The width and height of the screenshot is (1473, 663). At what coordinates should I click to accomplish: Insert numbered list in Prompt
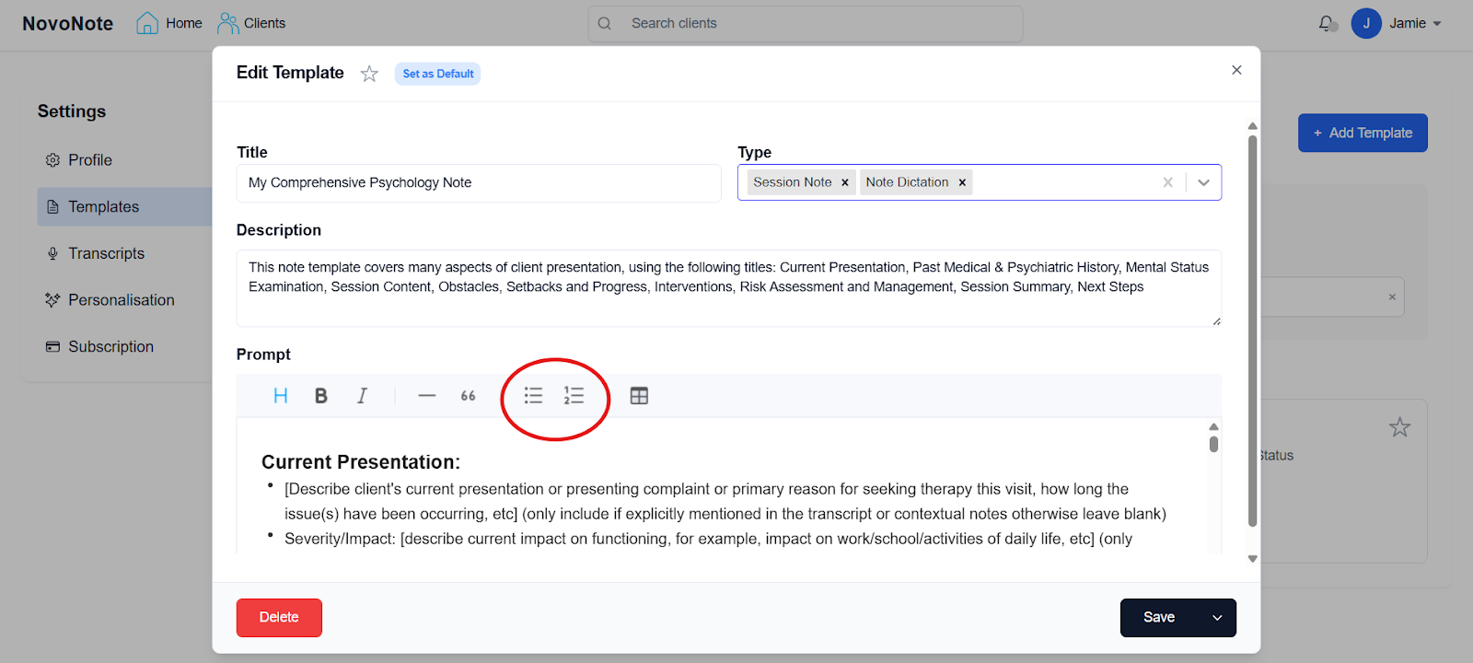point(574,396)
